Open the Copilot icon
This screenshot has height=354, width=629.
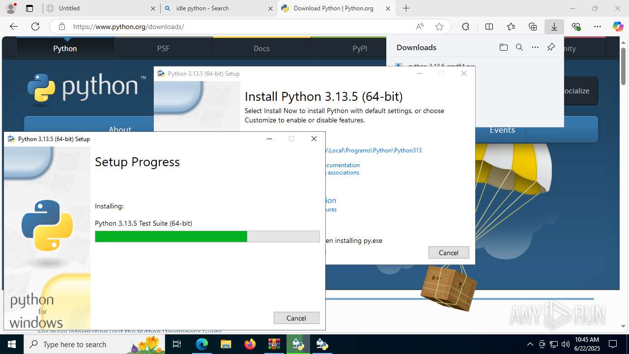(618, 27)
